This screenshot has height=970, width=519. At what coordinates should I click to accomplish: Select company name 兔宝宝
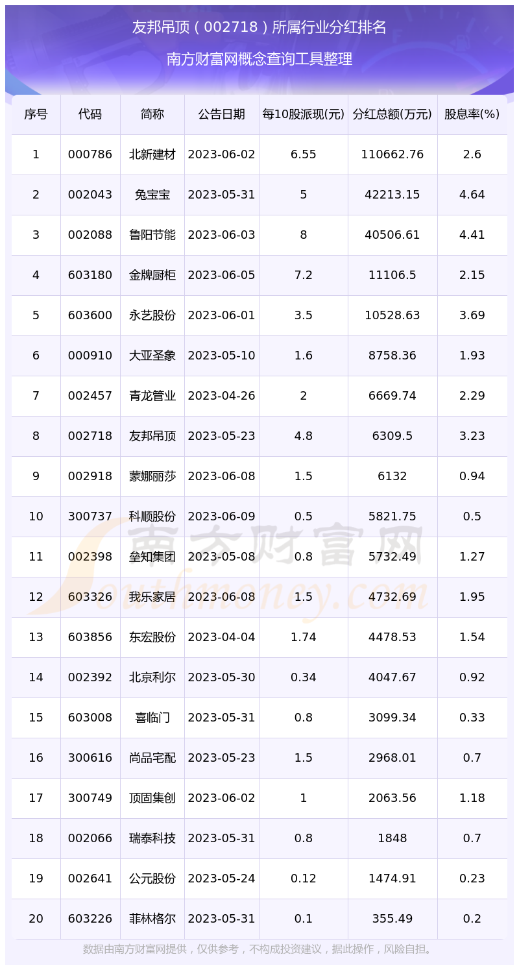click(151, 195)
